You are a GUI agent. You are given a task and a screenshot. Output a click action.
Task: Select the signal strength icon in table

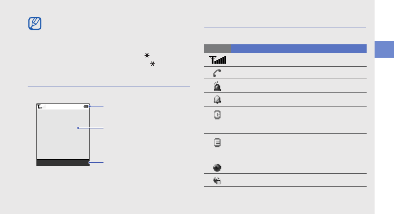click(x=217, y=60)
